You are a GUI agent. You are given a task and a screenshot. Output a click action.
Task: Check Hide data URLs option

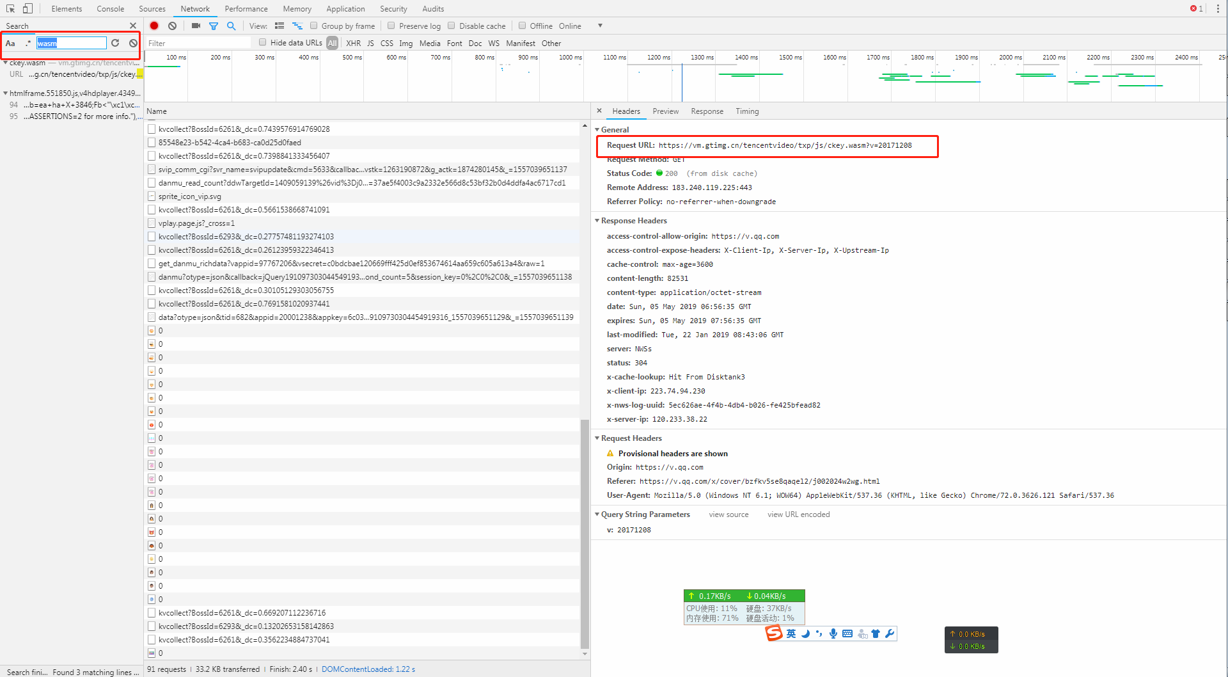coord(262,42)
